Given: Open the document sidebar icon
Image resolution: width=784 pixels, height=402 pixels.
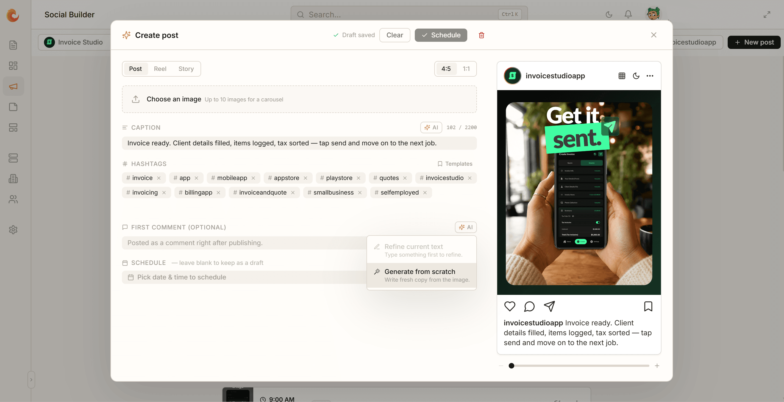Looking at the screenshot, I should pos(13,45).
